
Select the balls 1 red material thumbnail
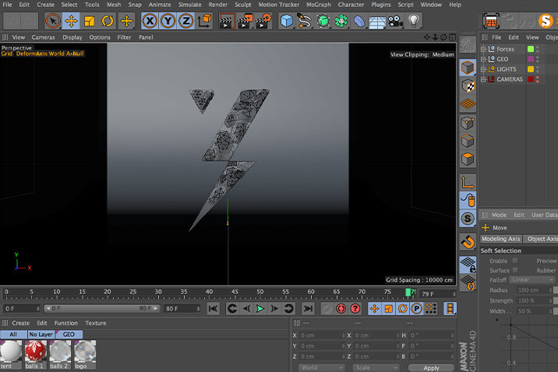[35, 352]
